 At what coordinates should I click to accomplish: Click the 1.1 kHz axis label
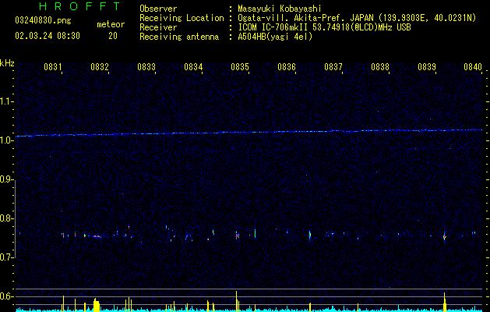(x=6, y=101)
